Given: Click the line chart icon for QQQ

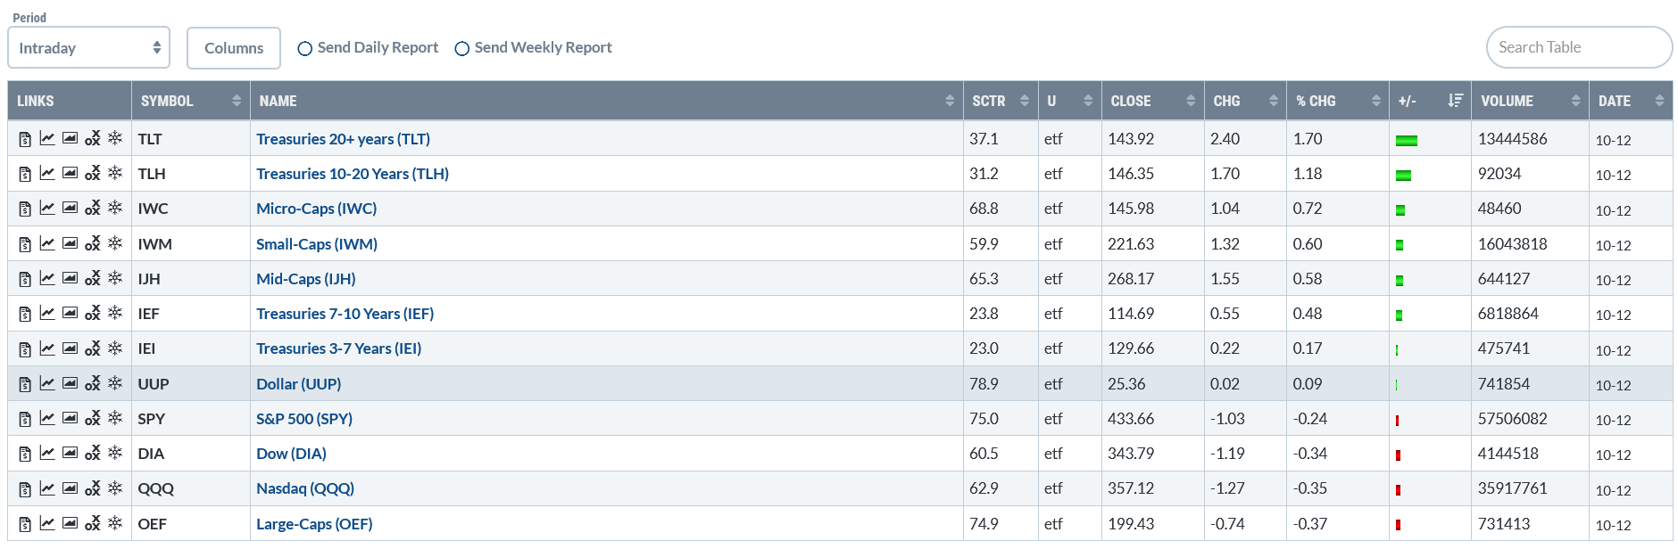Looking at the screenshot, I should coord(47,488).
